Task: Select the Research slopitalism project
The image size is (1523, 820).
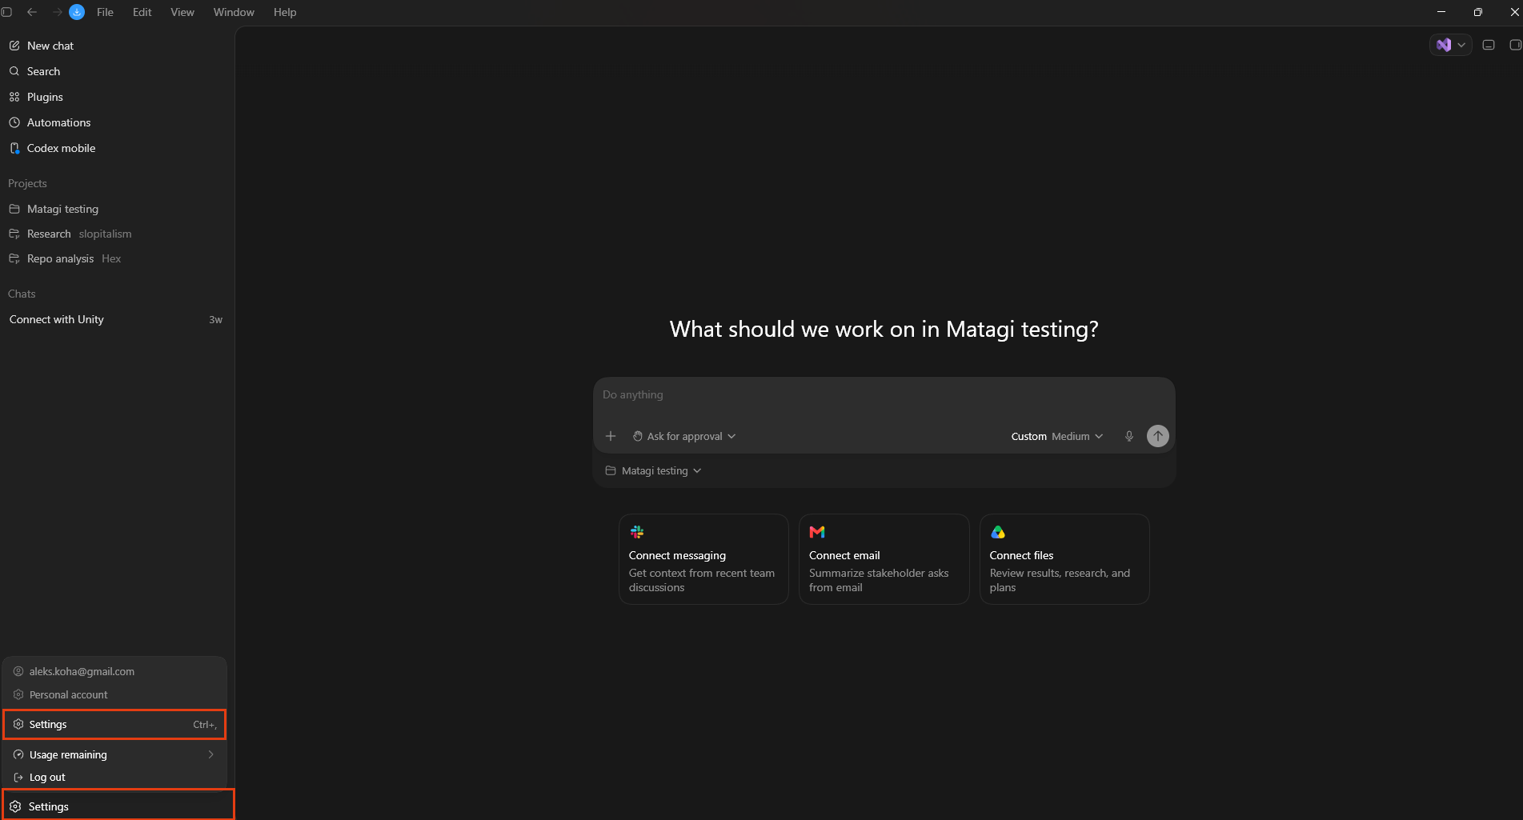Action: click(x=117, y=234)
